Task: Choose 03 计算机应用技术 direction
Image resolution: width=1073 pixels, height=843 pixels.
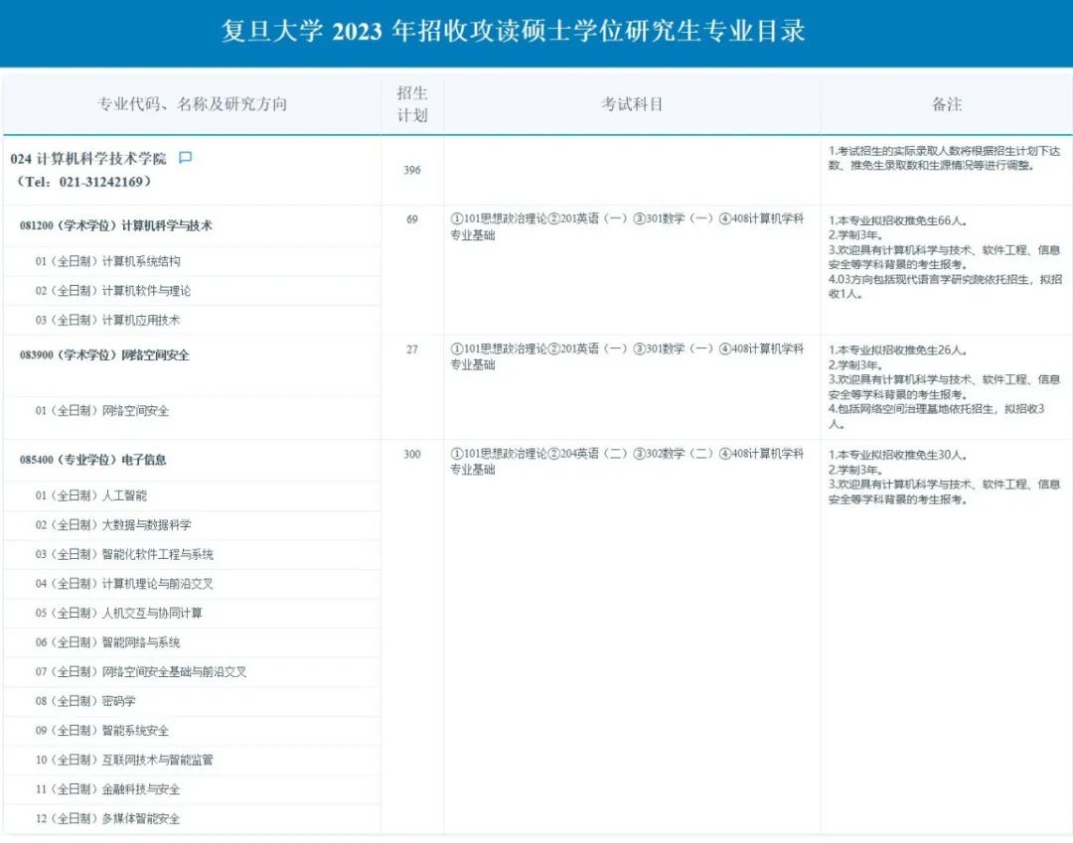Action: 108,320
